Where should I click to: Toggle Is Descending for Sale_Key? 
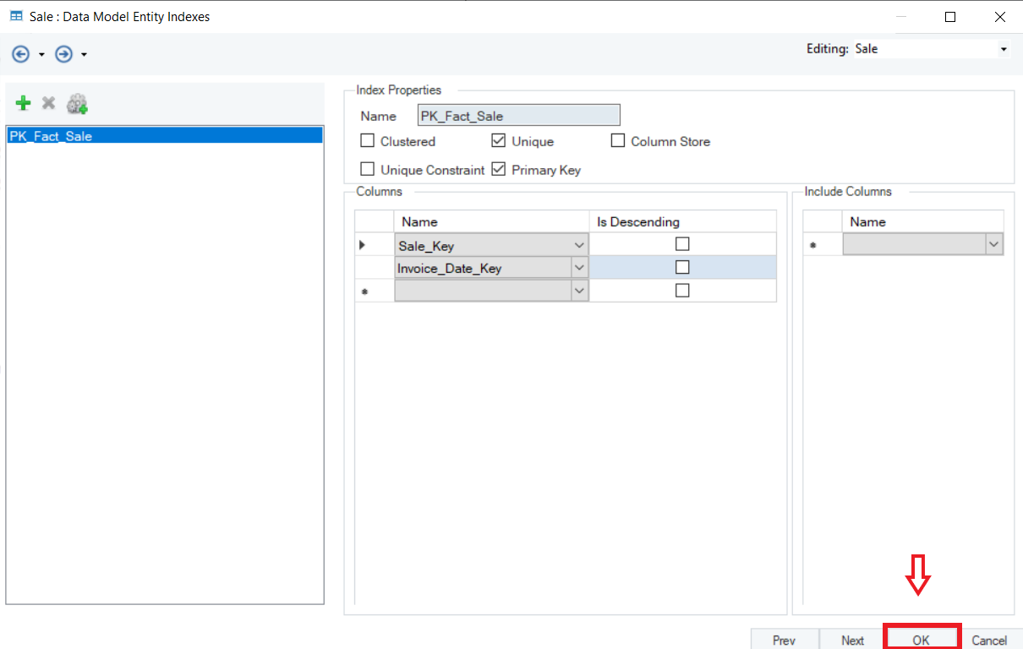tap(682, 244)
